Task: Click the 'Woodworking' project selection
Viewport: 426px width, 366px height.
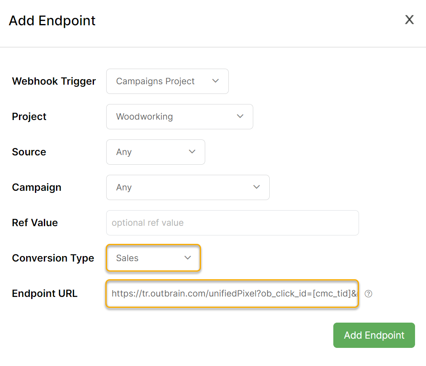Action: pos(145,117)
